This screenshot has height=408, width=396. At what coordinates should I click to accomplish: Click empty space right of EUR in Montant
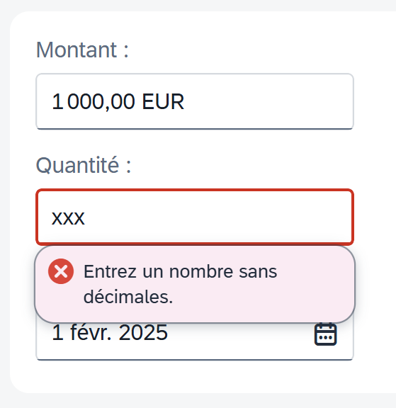[268, 101]
